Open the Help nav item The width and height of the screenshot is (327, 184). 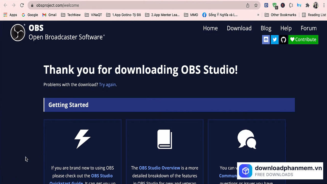coord(286,28)
